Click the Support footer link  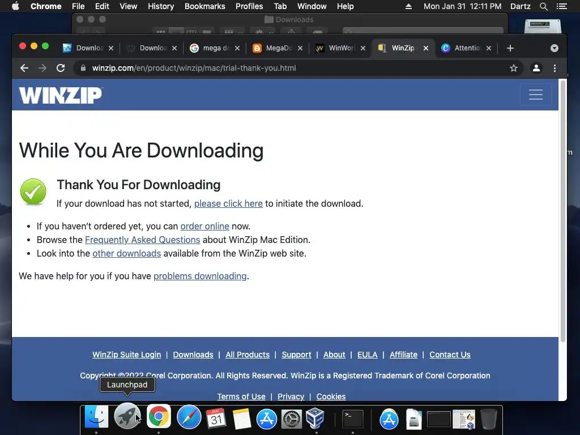(296, 355)
